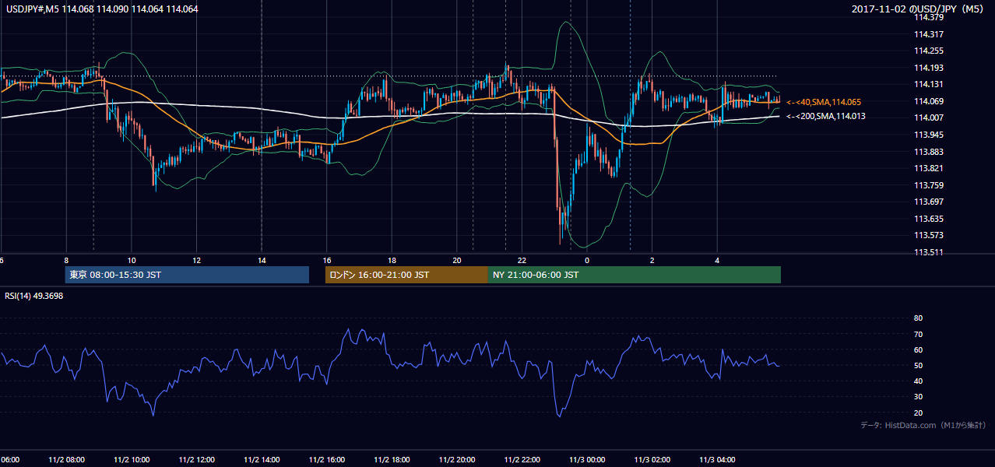Click the 11/2 14:00 bottom time label
995x467 pixels.
pyautogui.click(x=262, y=460)
